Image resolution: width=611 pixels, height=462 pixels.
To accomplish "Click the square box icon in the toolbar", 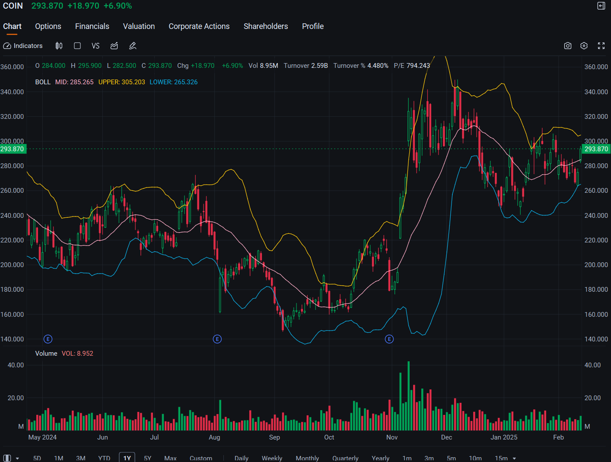I will click(x=77, y=46).
